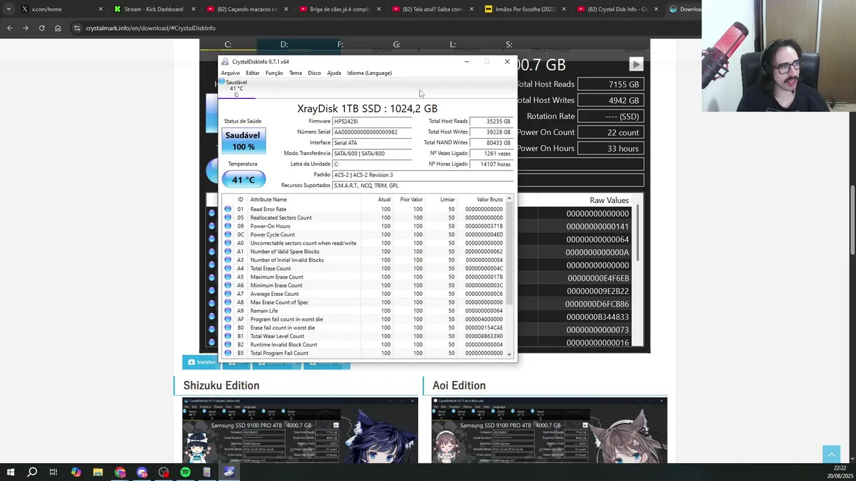Click status icon of Read Error Rate row

[228, 209]
